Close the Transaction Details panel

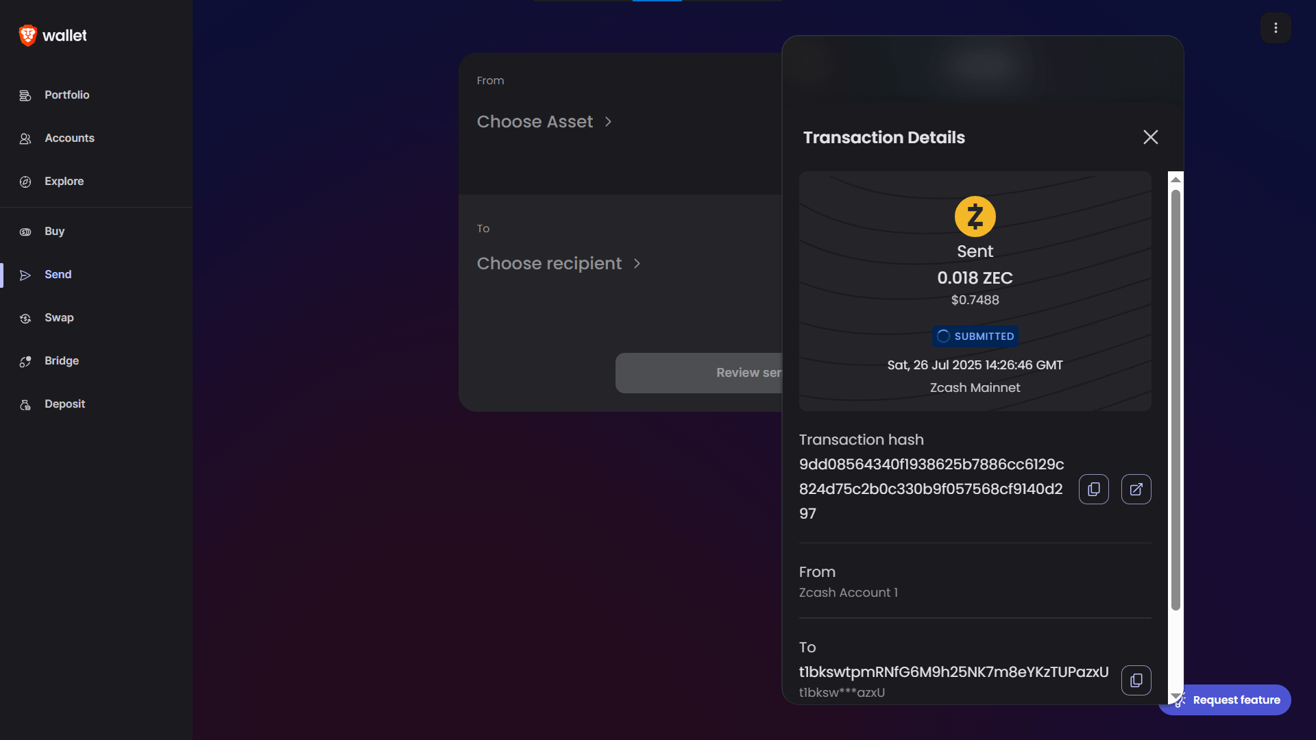coord(1151,137)
